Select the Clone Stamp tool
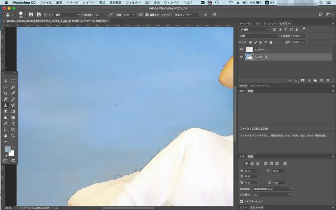The width and height of the screenshot is (336, 210). coord(5,105)
